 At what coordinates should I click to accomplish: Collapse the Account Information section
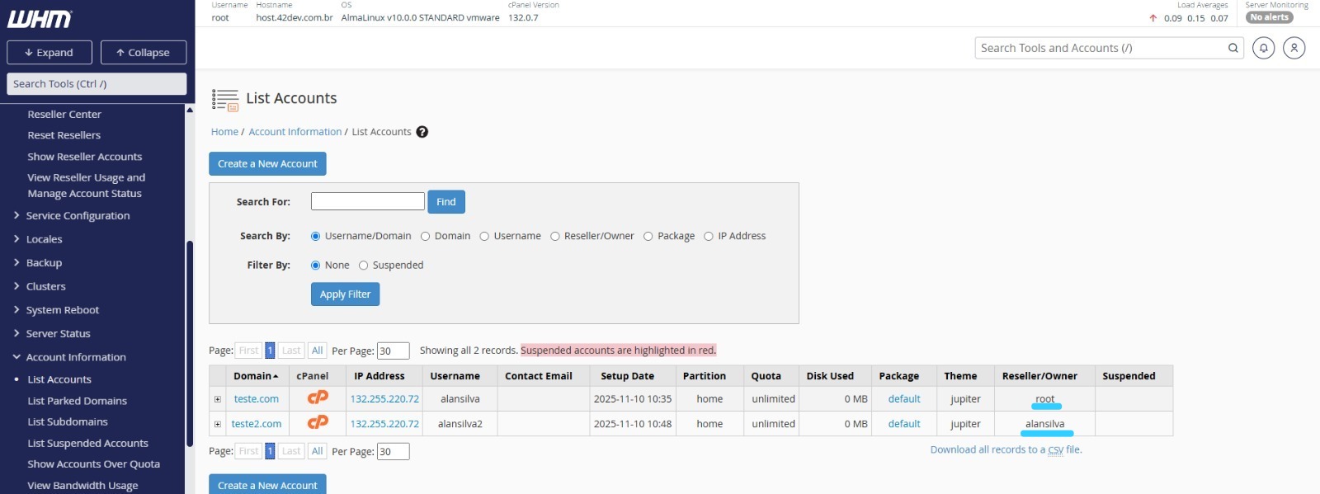(x=75, y=357)
